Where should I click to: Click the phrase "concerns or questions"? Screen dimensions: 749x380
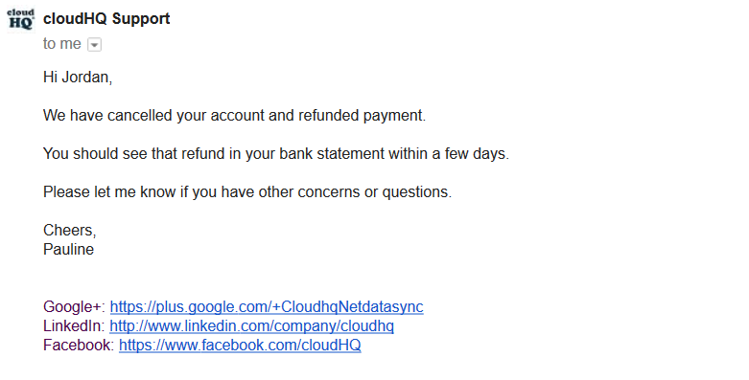coord(374,191)
